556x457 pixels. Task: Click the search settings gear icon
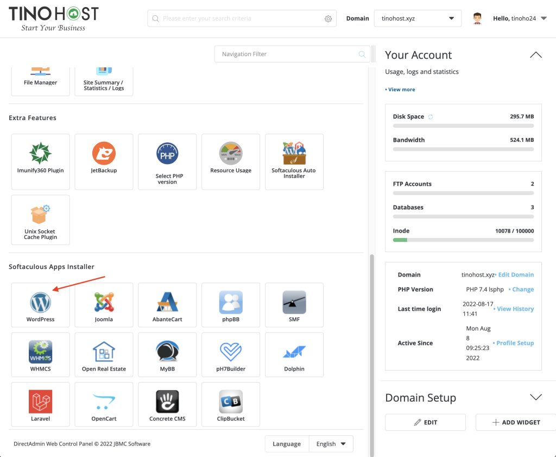click(x=328, y=18)
